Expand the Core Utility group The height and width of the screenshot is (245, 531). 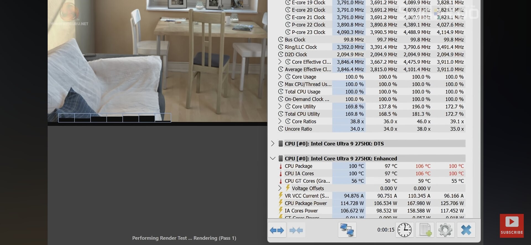(x=280, y=106)
